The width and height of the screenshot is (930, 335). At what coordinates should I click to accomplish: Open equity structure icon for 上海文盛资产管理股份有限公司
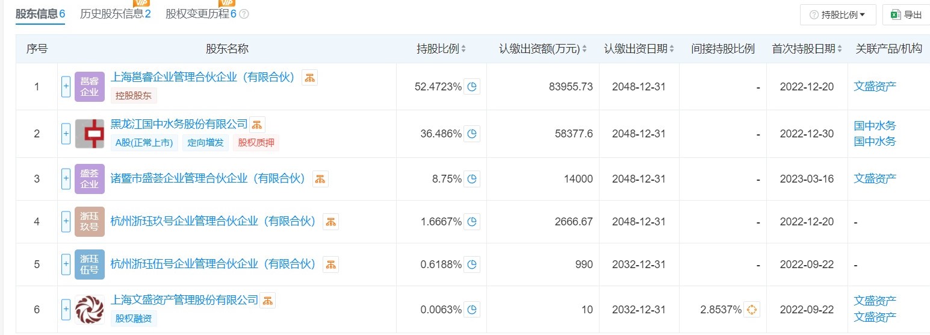pos(268,300)
